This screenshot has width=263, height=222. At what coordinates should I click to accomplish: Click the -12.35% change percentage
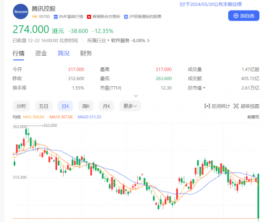pos(103,31)
